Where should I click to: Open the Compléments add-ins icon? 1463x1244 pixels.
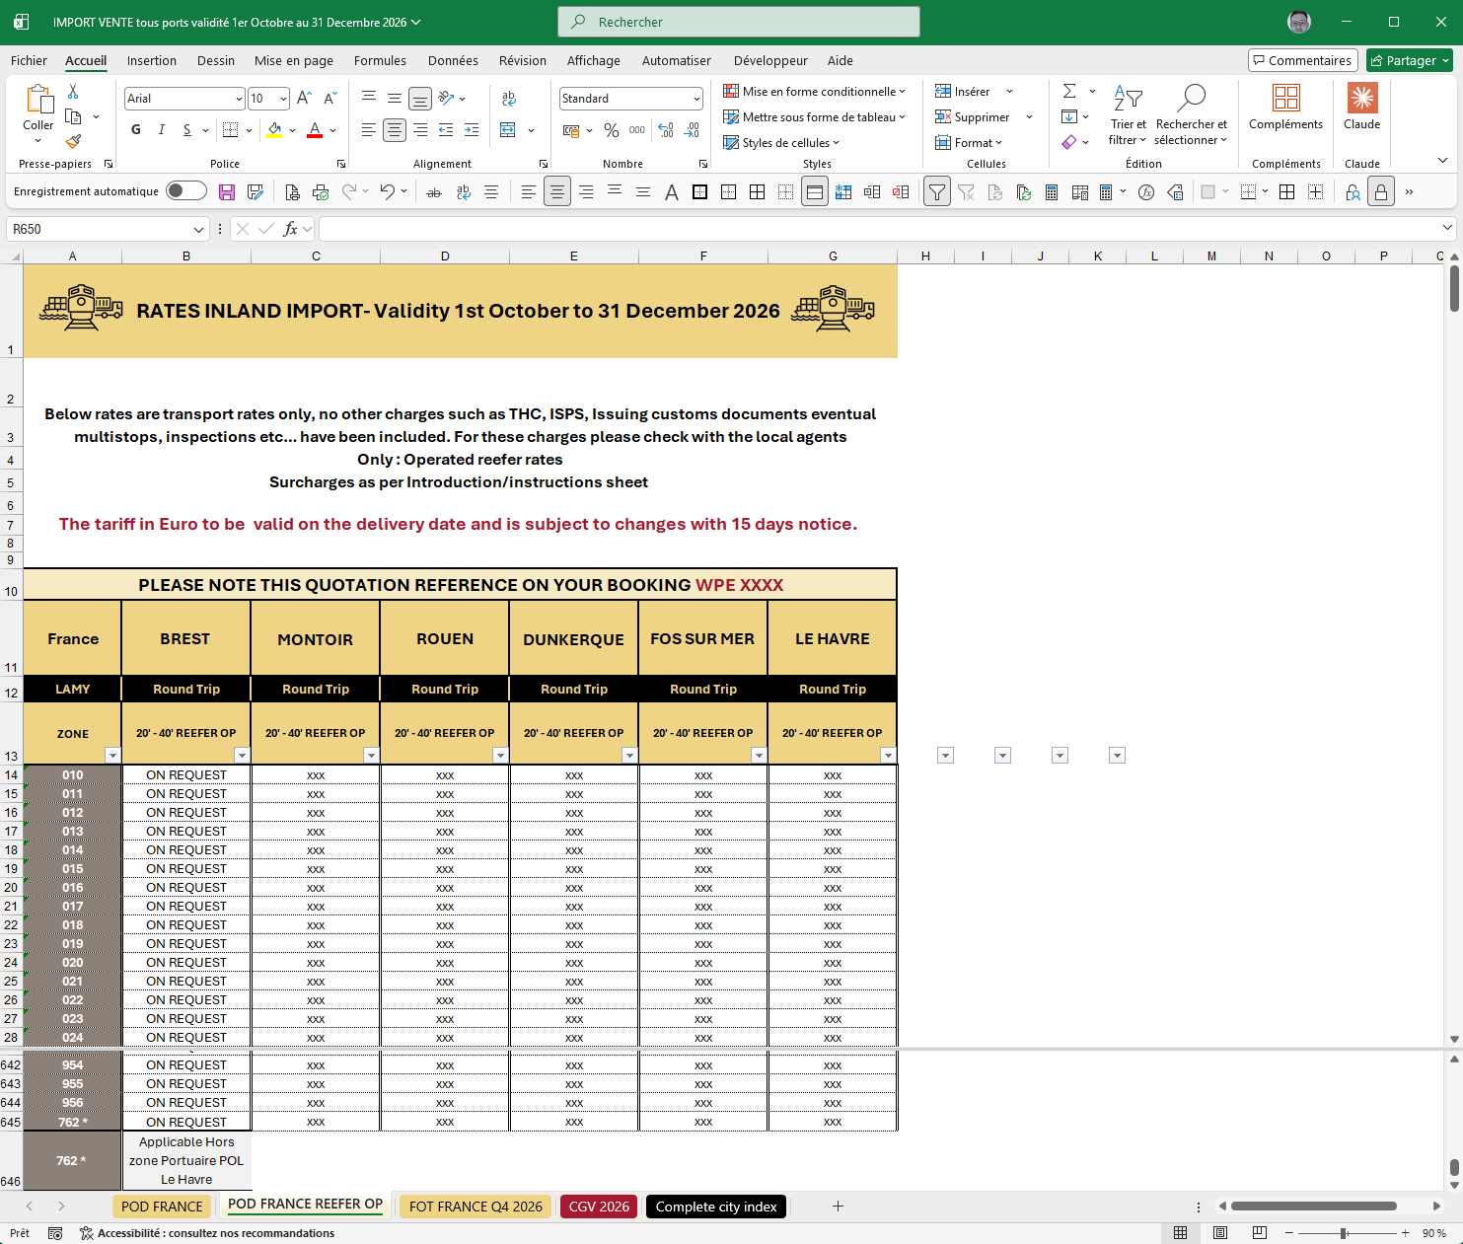point(1285,108)
